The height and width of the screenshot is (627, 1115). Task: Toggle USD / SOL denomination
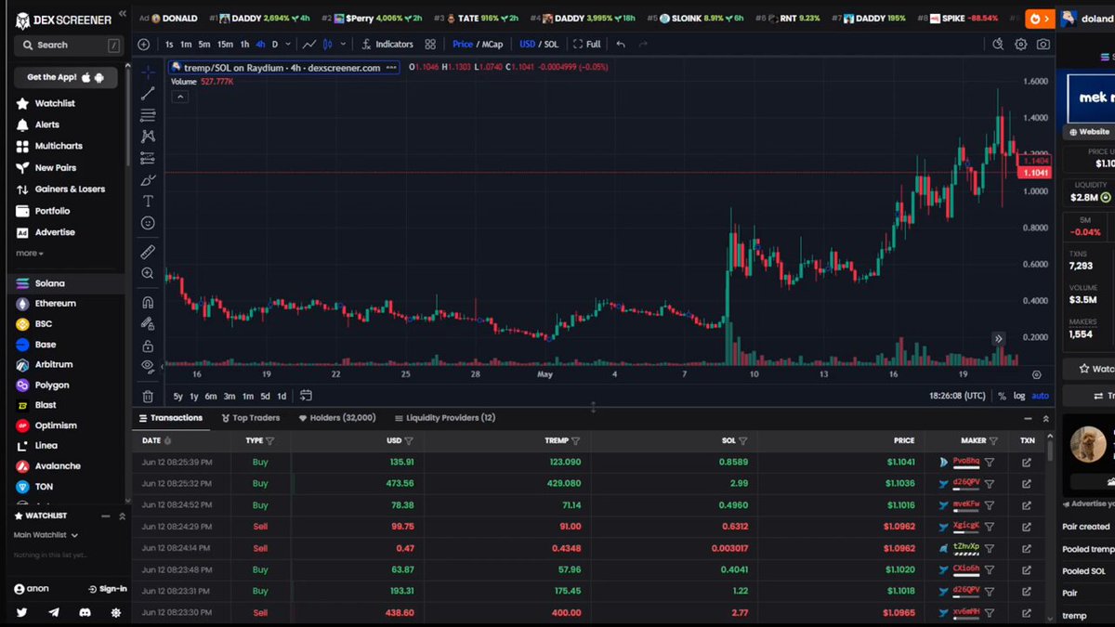(x=539, y=44)
